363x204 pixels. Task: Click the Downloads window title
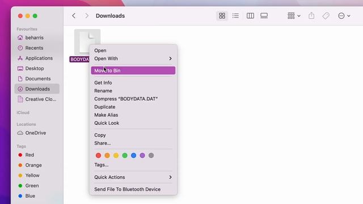[x=110, y=16]
